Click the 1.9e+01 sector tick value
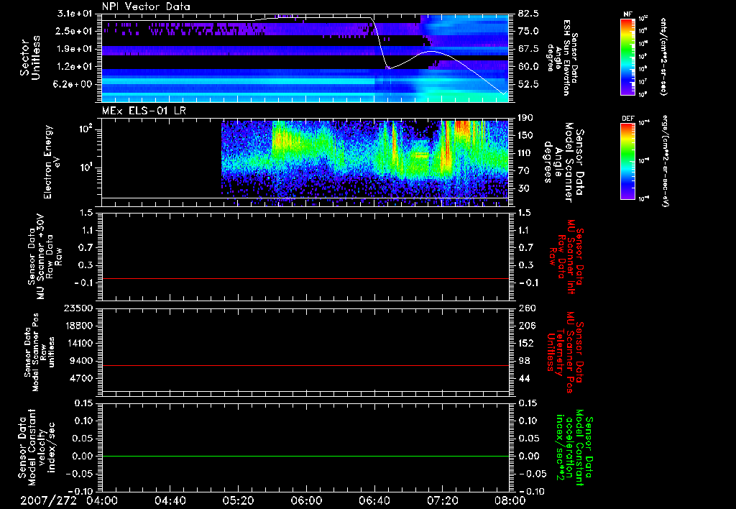The height and width of the screenshot is (509, 736). pyautogui.click(x=75, y=48)
